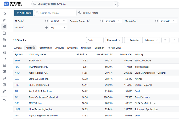Open the wrench tools icon in sidebar
Screen dimensions: 179x119
click(x=4, y=91)
